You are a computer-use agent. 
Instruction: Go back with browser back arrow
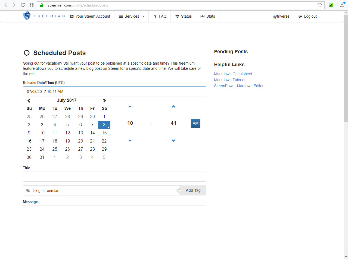5,5
